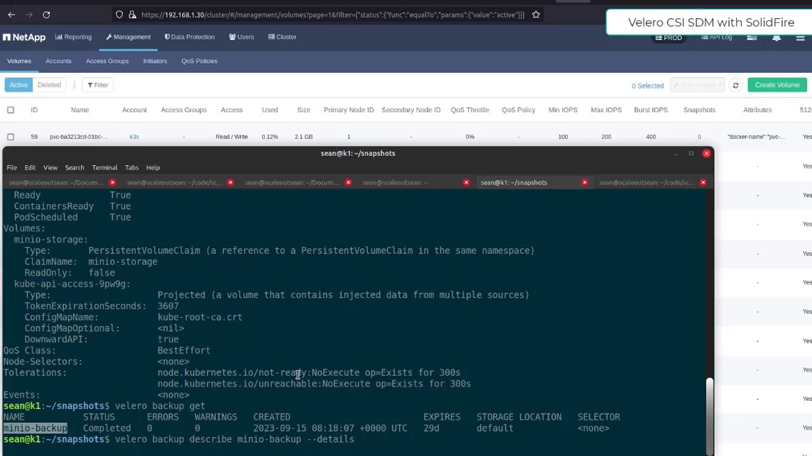812x456 pixels.
Task: Tick the select-all checkbox in the table header
Action: click(10, 110)
